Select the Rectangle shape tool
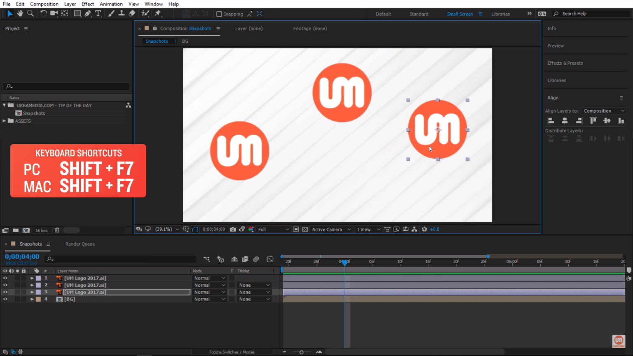 tap(77, 14)
